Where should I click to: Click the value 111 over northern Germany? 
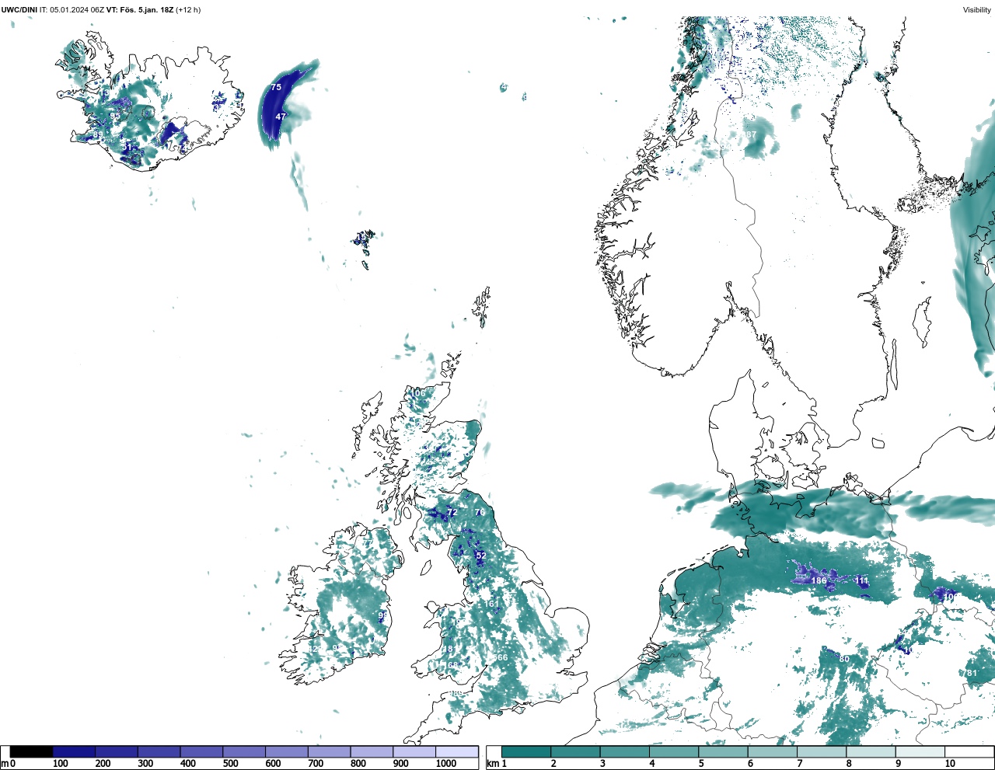[x=861, y=580]
